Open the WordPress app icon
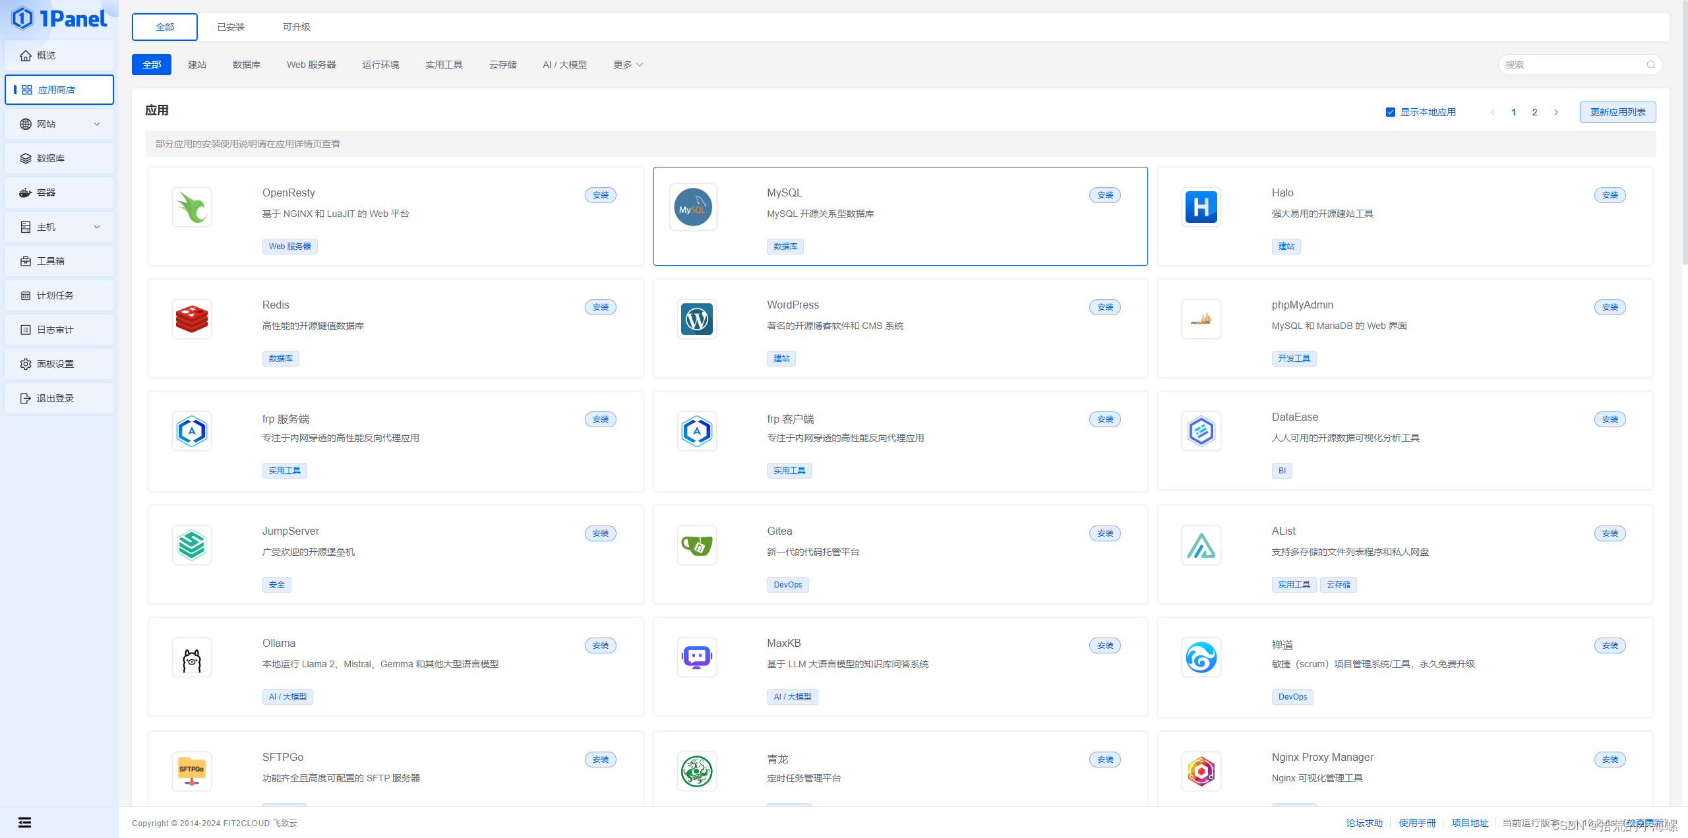Image resolution: width=1688 pixels, height=838 pixels. [x=697, y=319]
